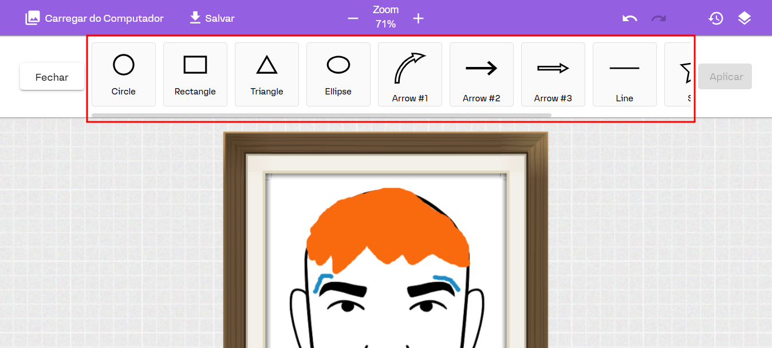Save the image with Salvar
Viewport: 772px width, 348px height.
pos(212,18)
